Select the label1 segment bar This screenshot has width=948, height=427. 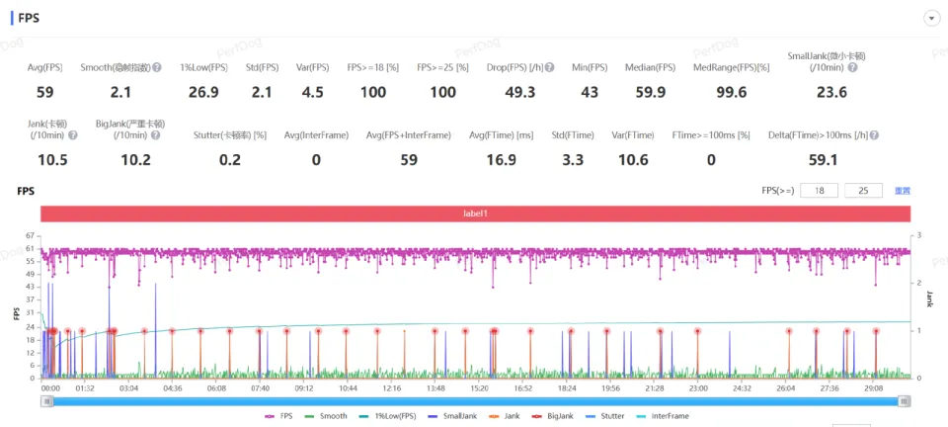(475, 213)
